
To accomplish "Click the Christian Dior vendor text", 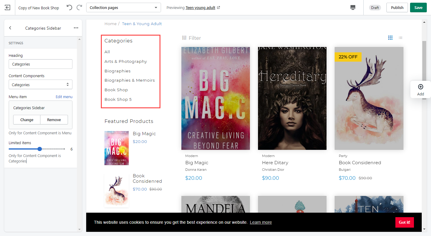I will coord(273,170).
